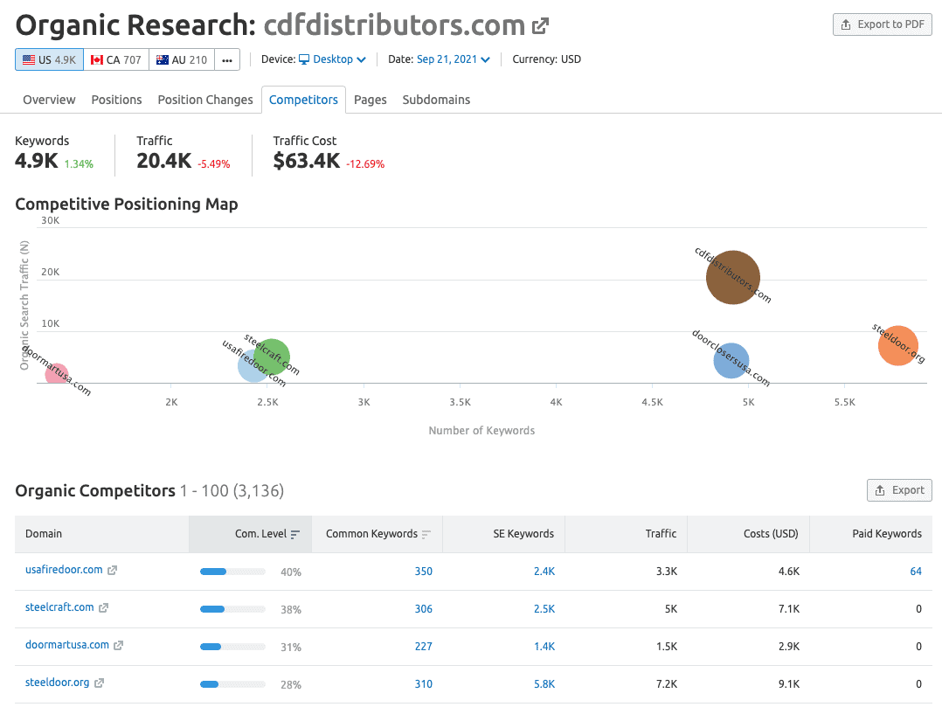Click common keywords value 227
This screenshot has height=707, width=942.
tap(424, 647)
